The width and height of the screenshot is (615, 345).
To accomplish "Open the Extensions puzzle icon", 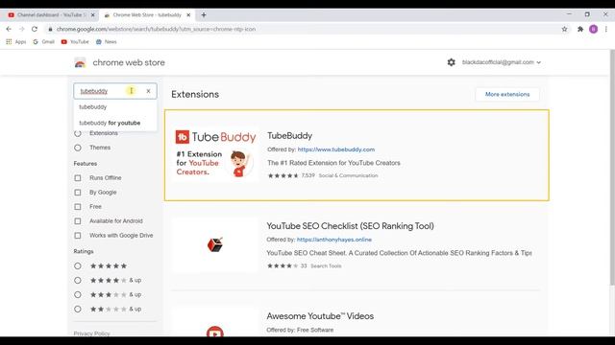I will pyautogui.click(x=580, y=29).
